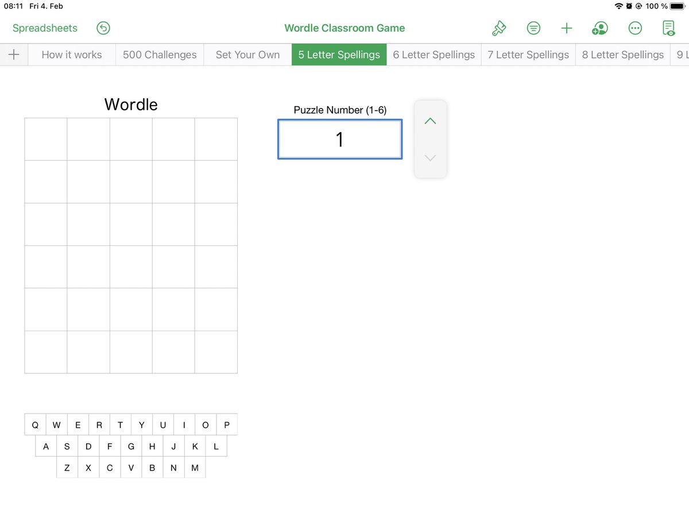Tap the H key cell
This screenshot has width=689, height=517.
[x=152, y=446]
